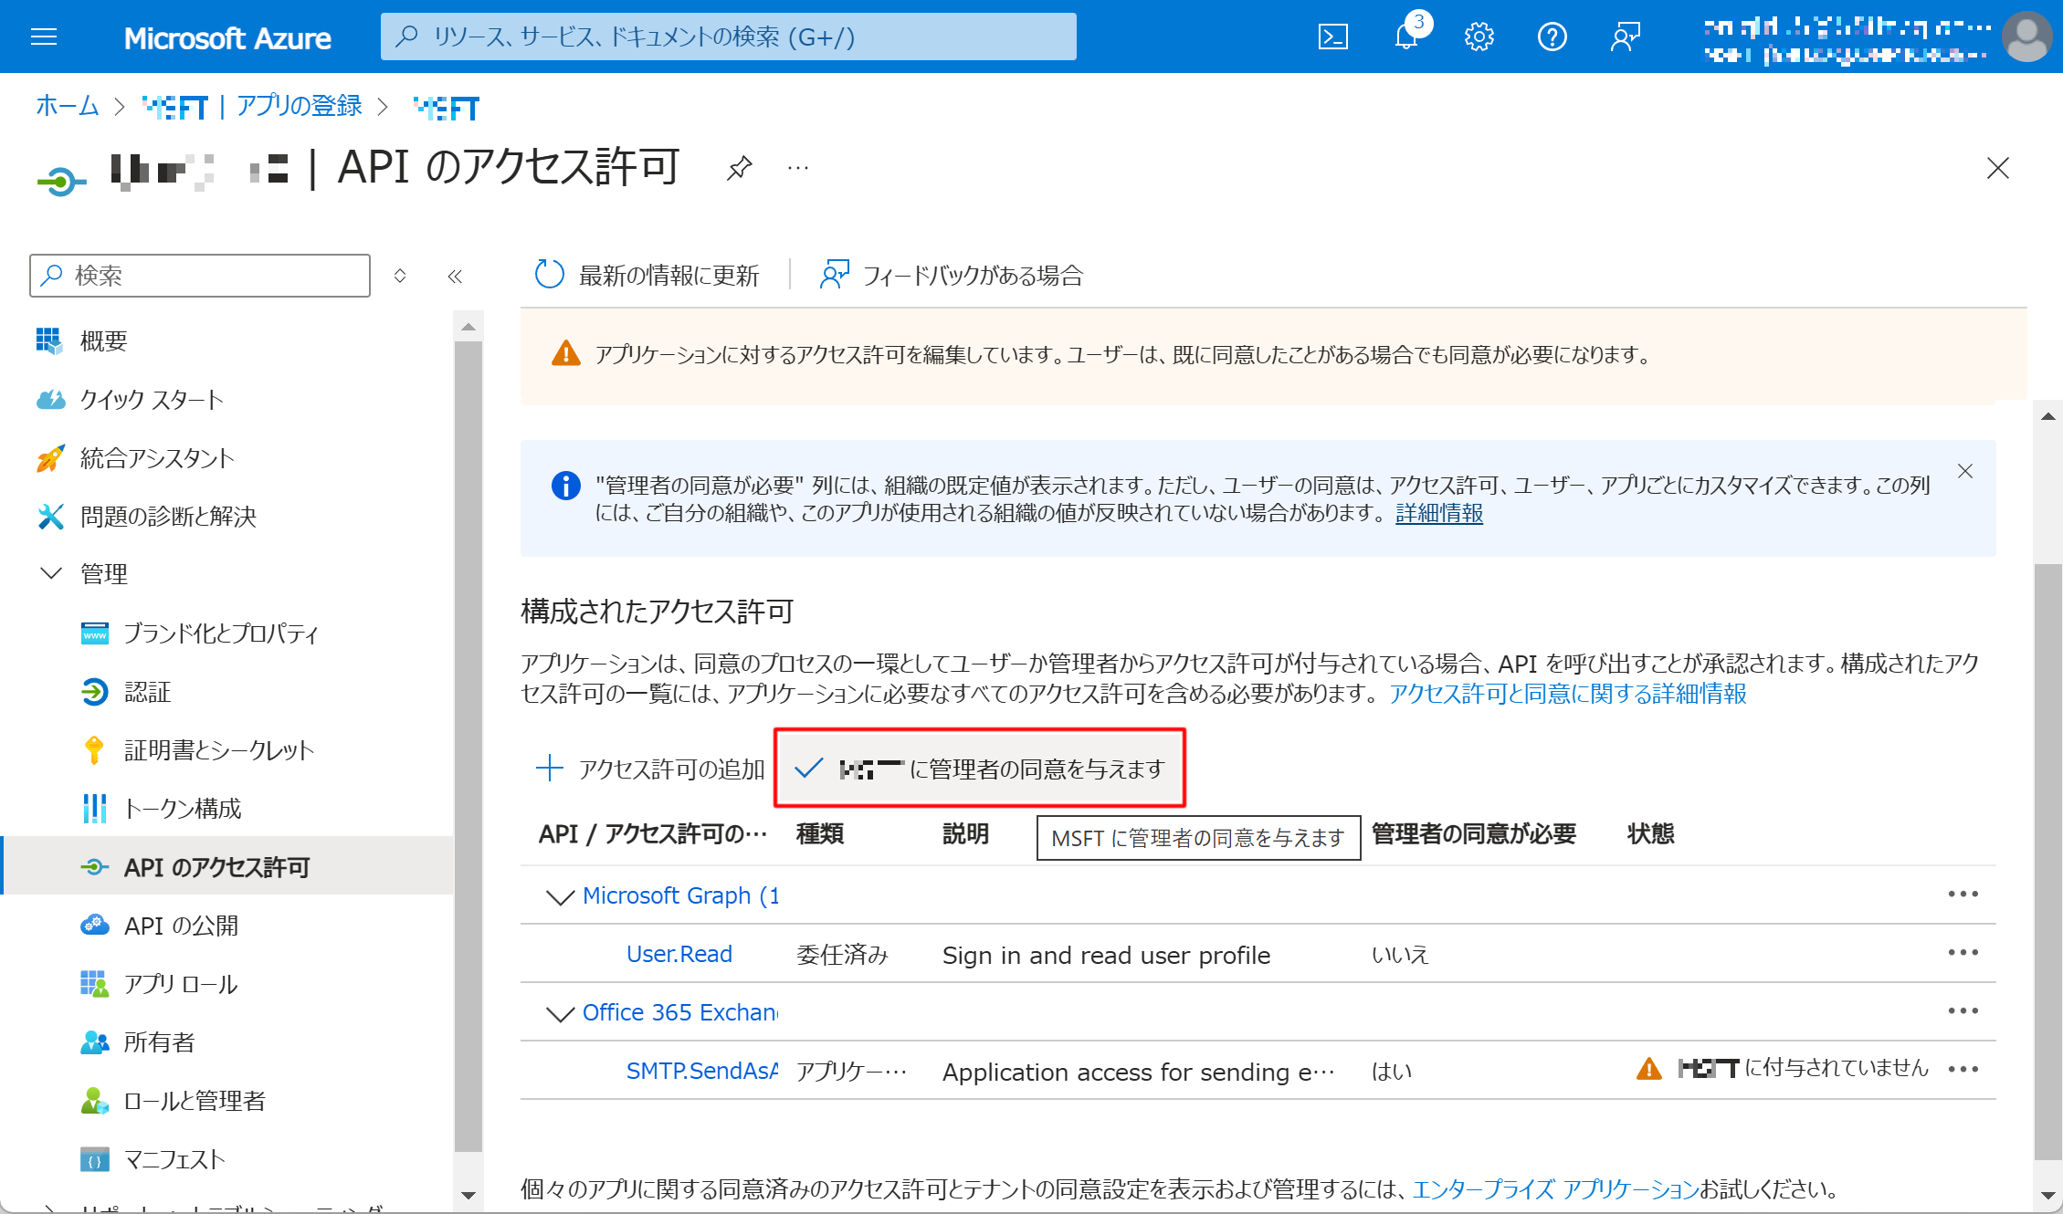Click in the global resource search box
Viewport: 2063px width, 1214px height.
(x=728, y=37)
